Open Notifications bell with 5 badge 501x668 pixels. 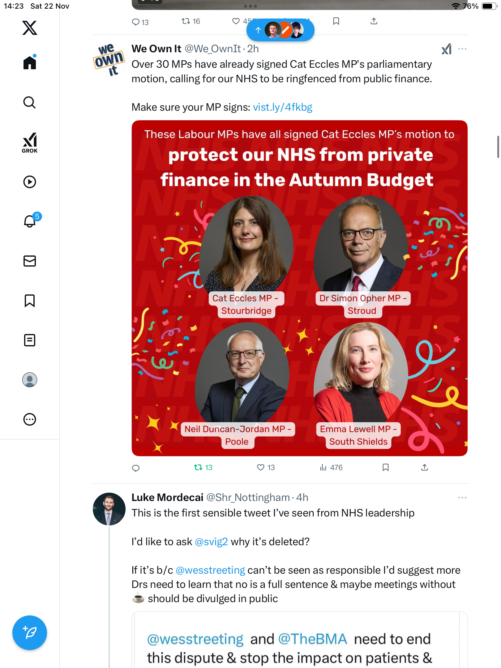pyautogui.click(x=30, y=221)
